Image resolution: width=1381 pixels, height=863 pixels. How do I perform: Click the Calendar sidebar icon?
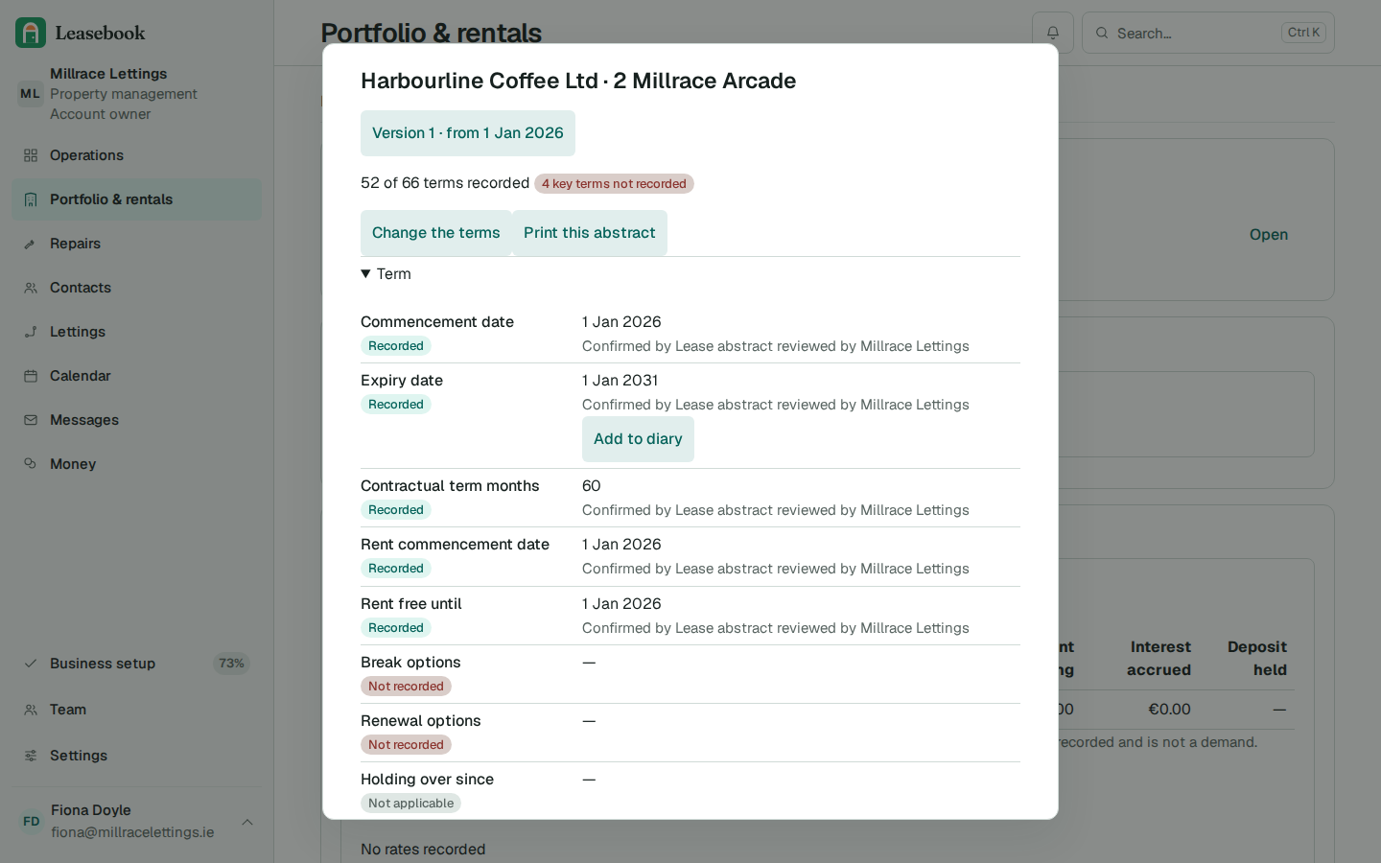[31, 376]
